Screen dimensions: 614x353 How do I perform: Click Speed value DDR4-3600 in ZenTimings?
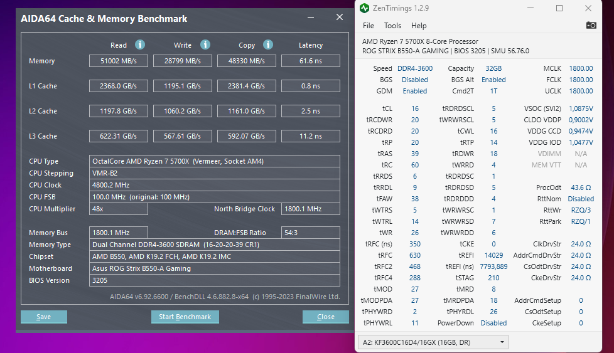click(415, 68)
